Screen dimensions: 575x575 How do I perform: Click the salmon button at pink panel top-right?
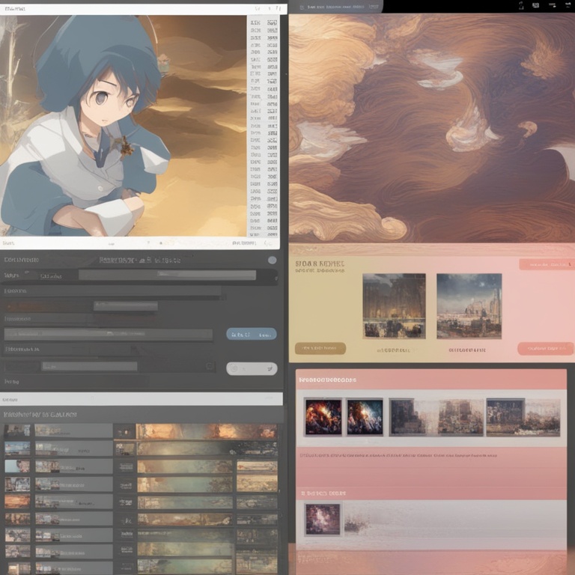pos(547,264)
